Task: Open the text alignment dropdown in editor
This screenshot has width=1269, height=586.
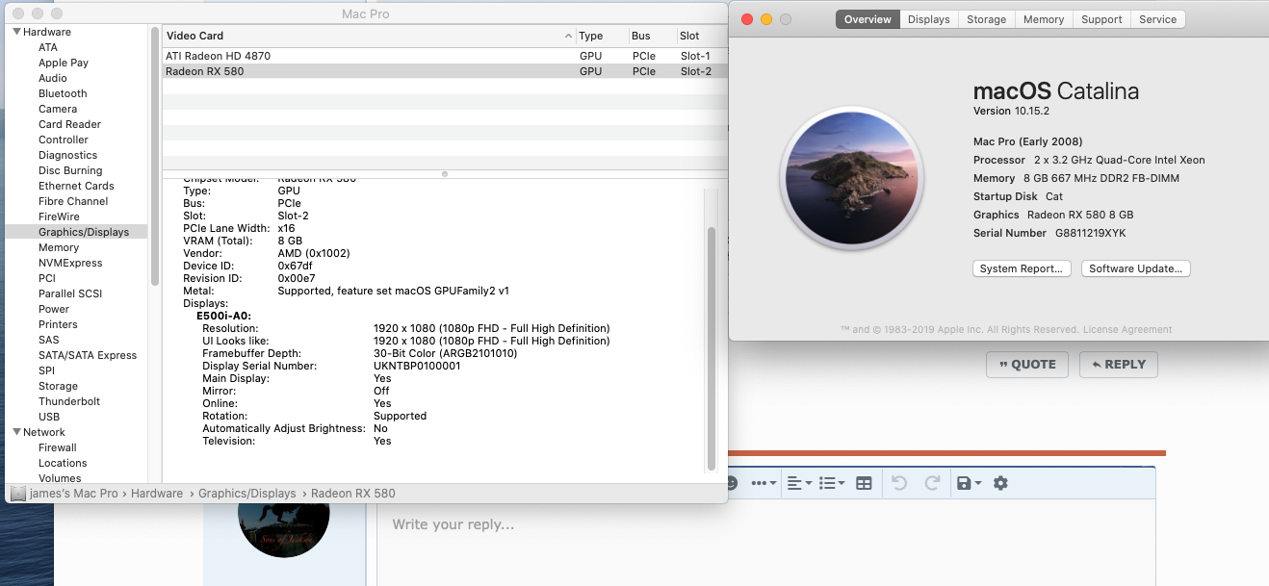Action: [799, 483]
